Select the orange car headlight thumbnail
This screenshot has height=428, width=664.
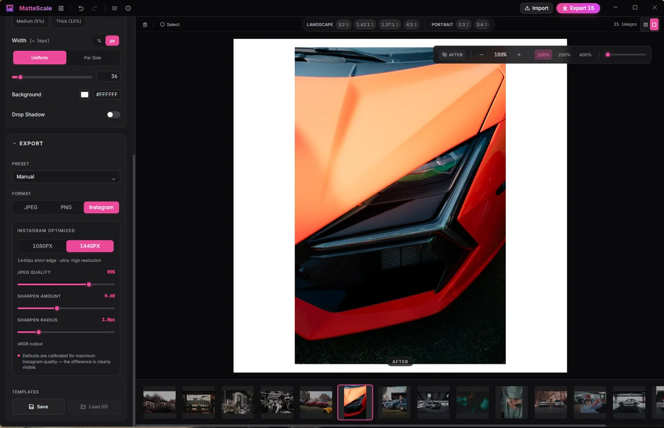(x=355, y=402)
